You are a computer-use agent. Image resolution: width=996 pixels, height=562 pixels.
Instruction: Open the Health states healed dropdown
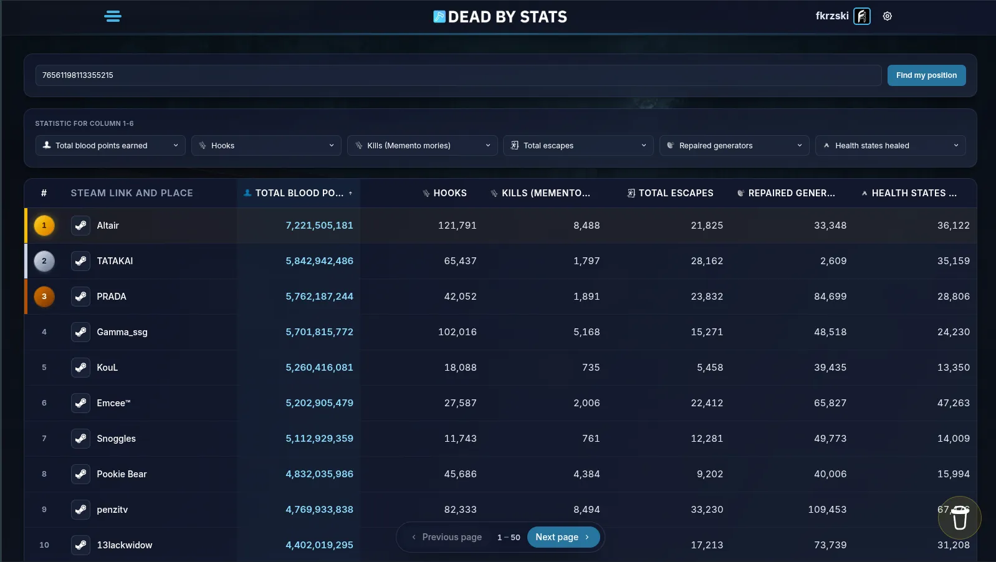[891, 146]
